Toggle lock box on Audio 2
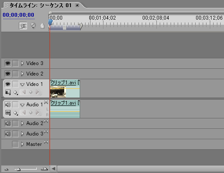The image size is (224, 173). (15, 123)
